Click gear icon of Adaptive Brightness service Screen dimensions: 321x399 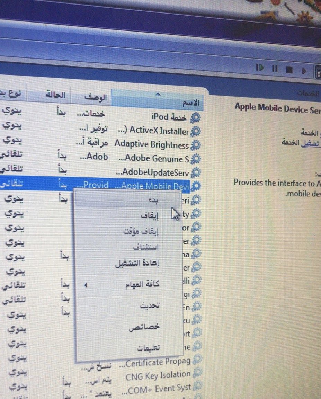196,145
